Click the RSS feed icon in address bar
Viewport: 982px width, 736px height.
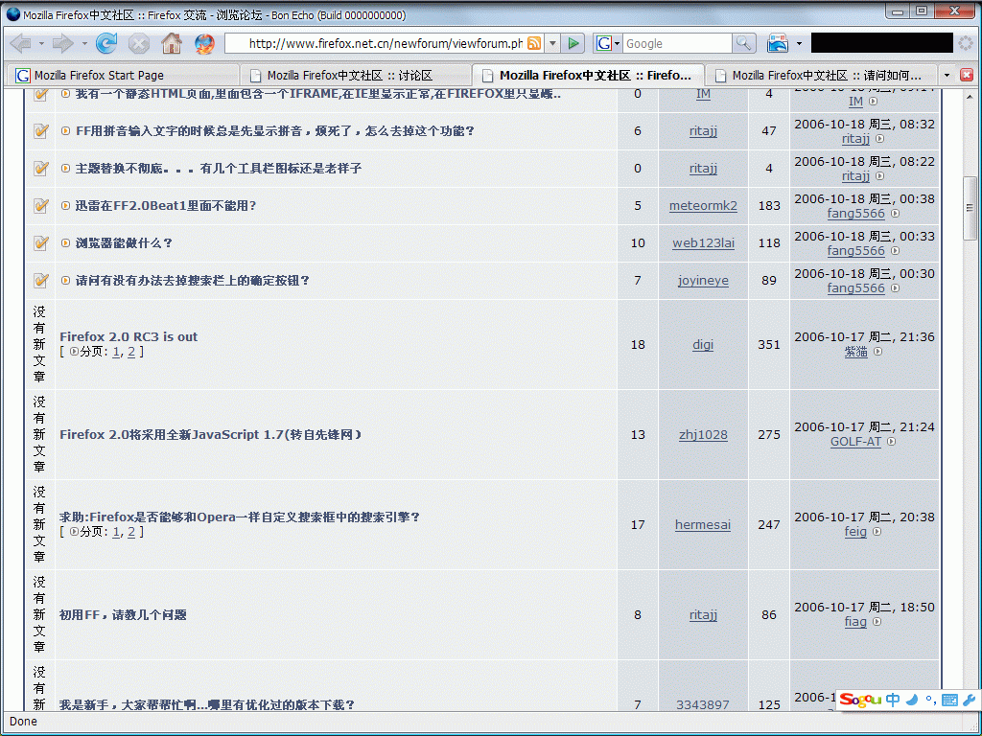point(534,43)
